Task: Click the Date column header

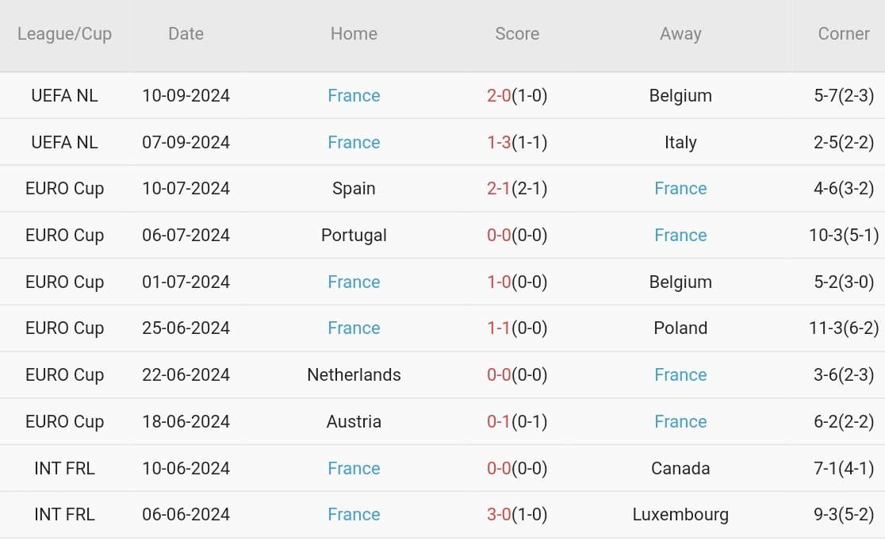Action: [x=186, y=34]
